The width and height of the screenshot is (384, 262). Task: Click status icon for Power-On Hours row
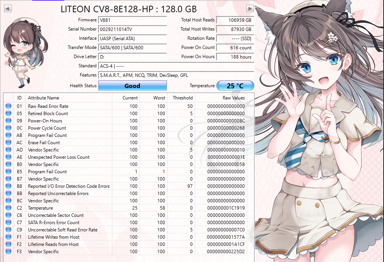(x=8, y=121)
